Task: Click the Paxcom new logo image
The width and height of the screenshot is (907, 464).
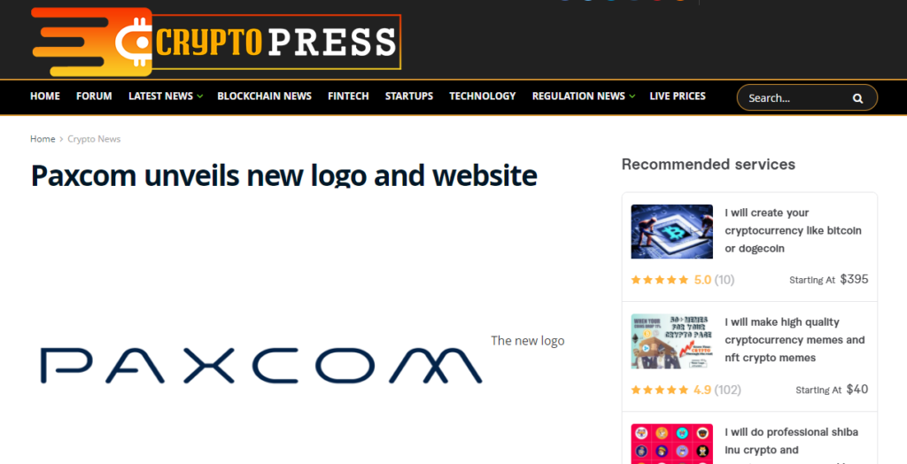Action: (x=261, y=366)
